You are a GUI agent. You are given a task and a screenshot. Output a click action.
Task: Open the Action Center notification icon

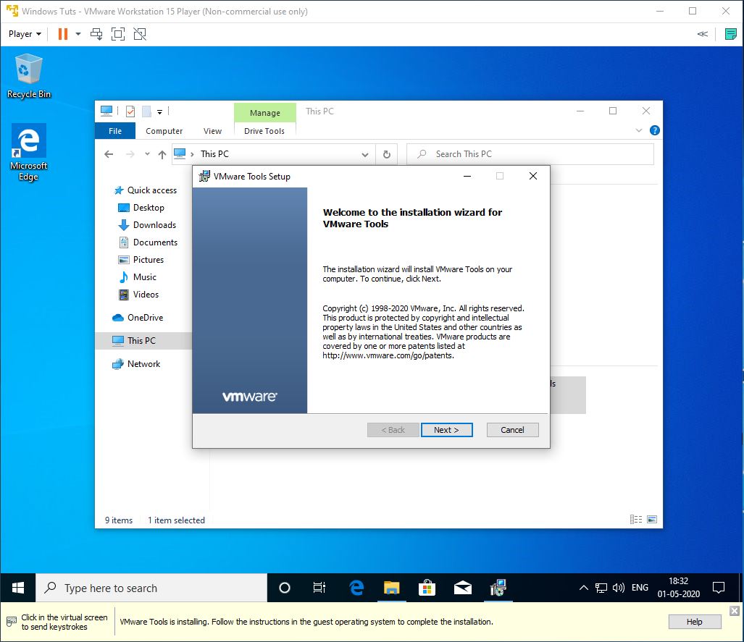coord(719,588)
